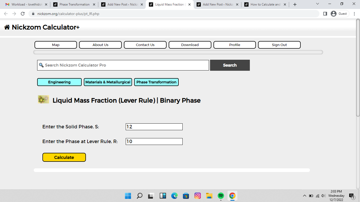Open Task View from the taskbar
This screenshot has width=360, height=202.
coord(151,196)
